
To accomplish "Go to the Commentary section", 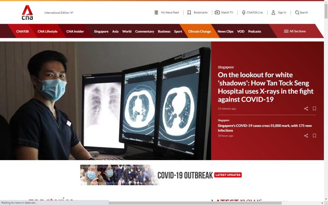I will coord(145,32).
